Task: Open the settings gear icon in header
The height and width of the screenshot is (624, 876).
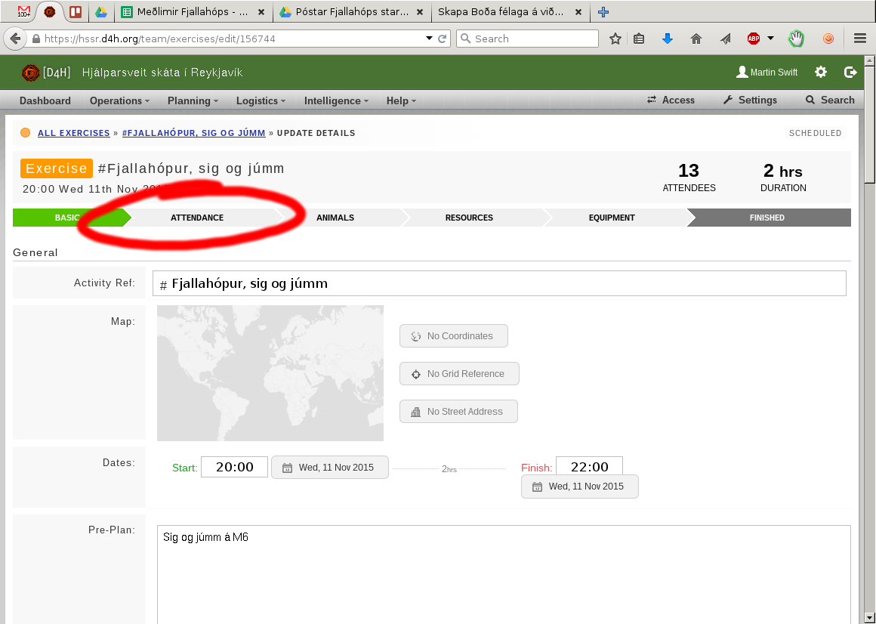Action: [821, 72]
